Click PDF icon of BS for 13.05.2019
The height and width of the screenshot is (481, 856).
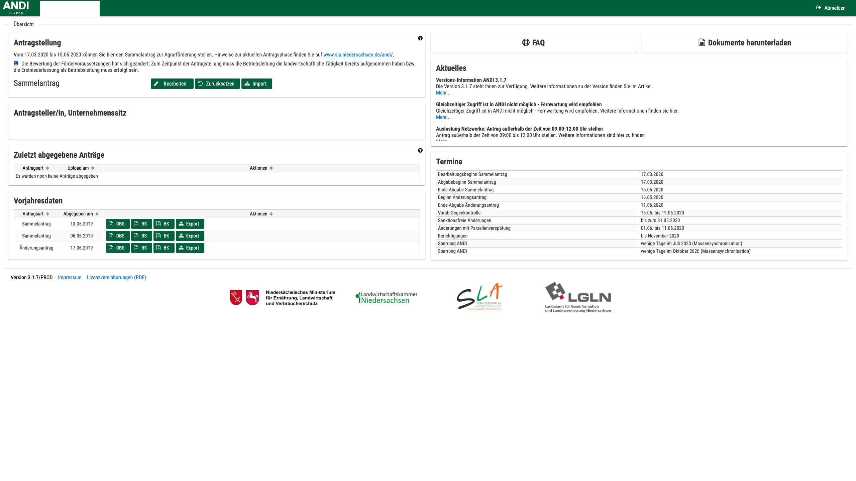tap(136, 224)
